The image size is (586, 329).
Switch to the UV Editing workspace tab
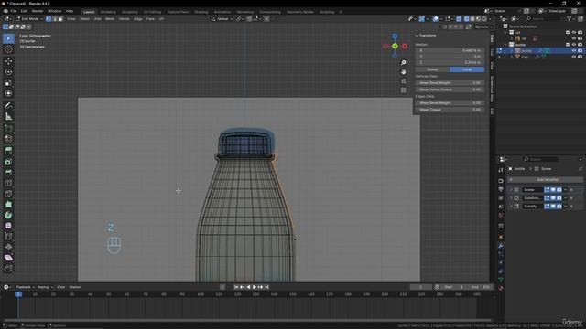click(x=152, y=12)
